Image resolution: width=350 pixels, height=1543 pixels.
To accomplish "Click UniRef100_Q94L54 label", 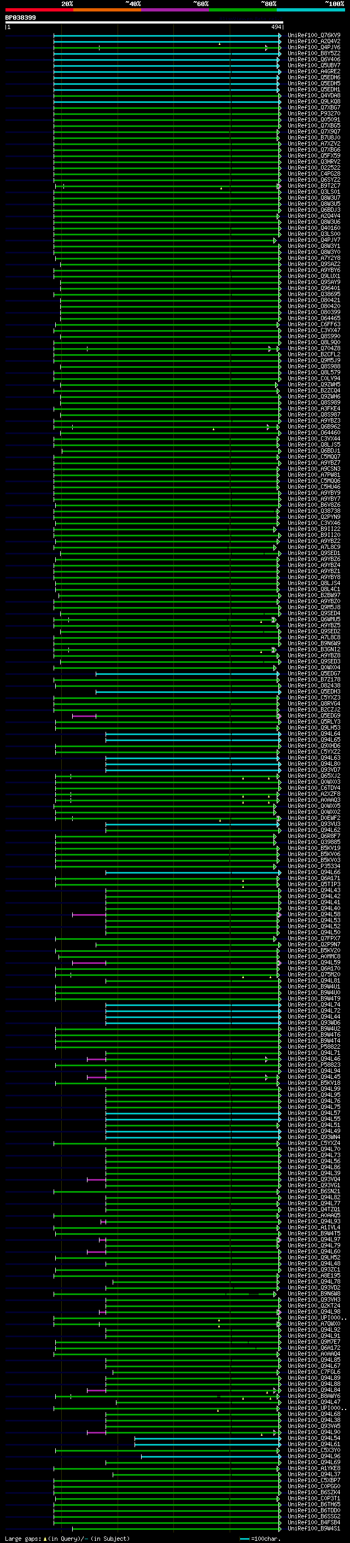I will pos(314,1437).
